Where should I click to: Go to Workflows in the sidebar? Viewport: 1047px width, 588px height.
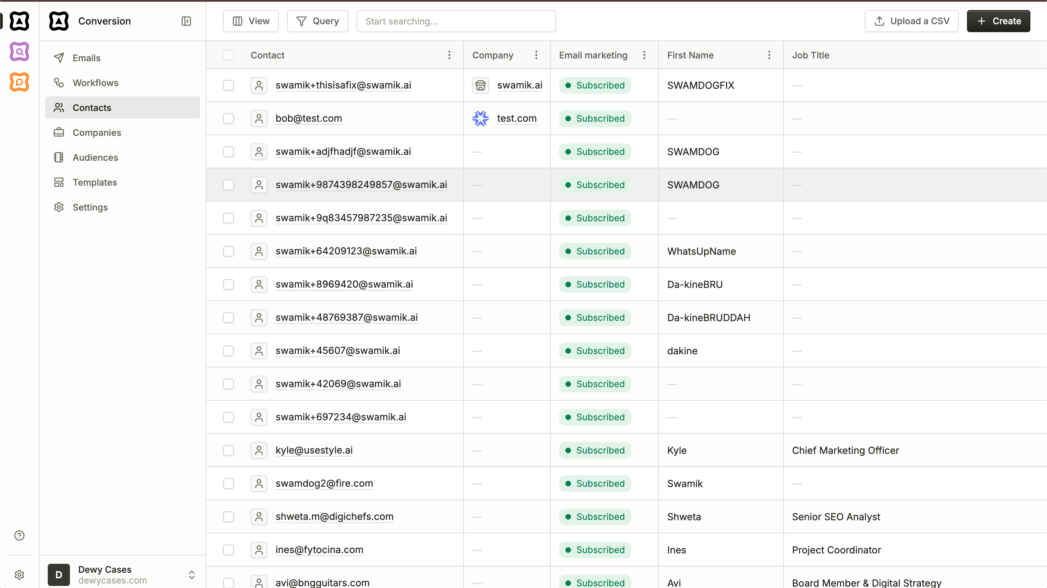point(96,83)
